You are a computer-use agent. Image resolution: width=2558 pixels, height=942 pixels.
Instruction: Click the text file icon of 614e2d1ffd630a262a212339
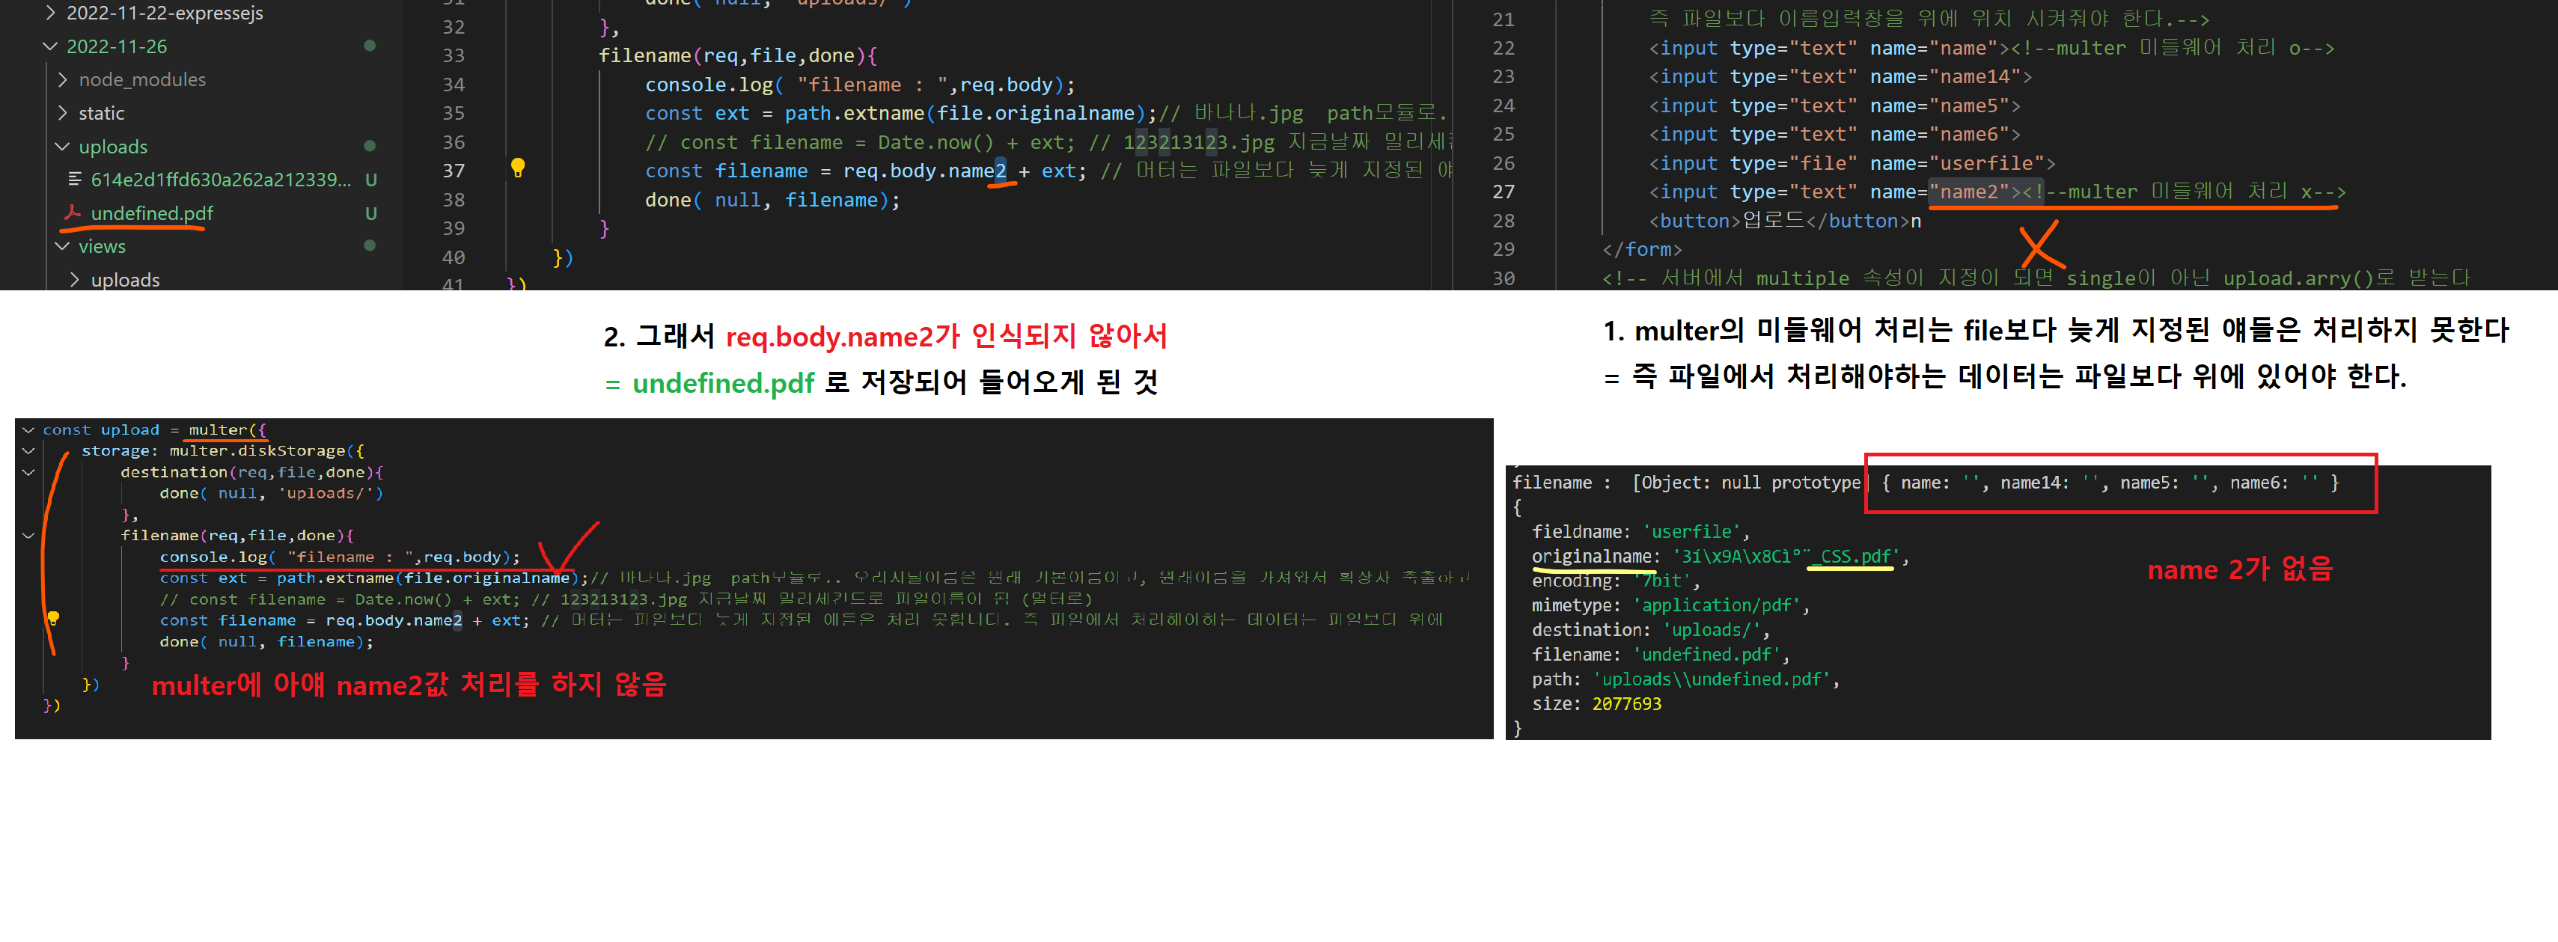coord(75,179)
